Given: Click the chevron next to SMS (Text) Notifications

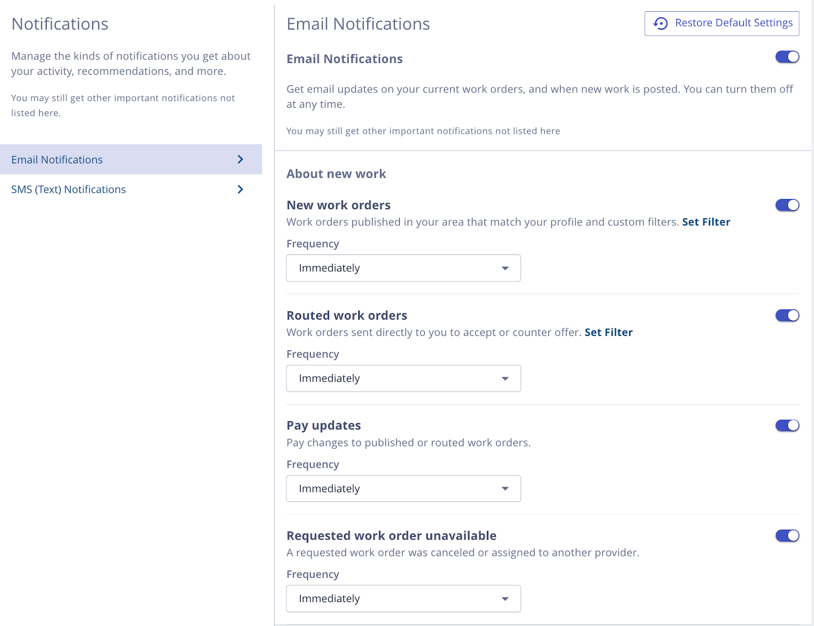Looking at the screenshot, I should (240, 189).
